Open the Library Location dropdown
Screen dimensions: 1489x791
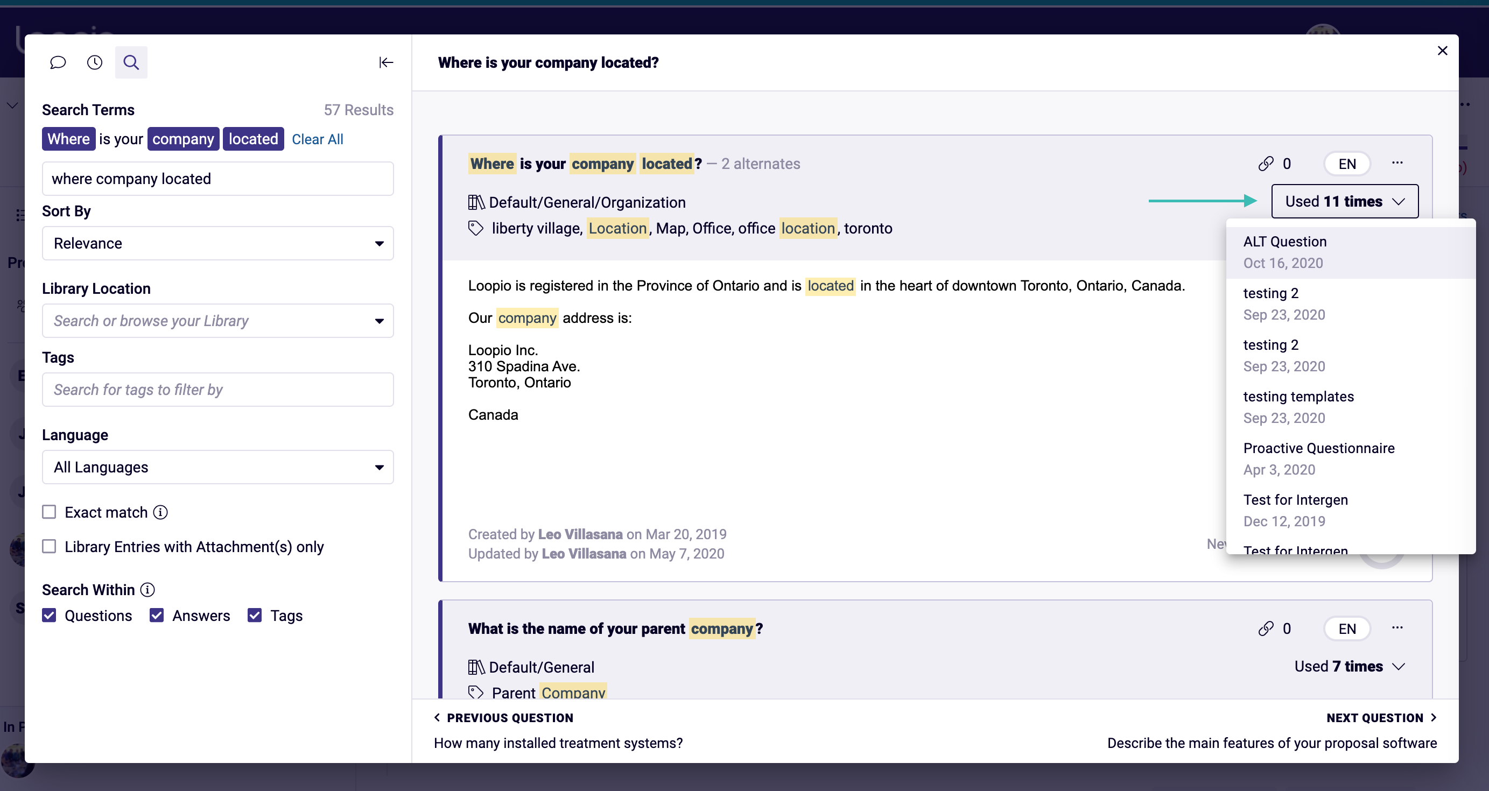(x=218, y=321)
